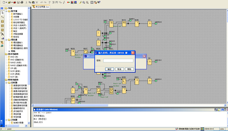Click the 取消 button in password dialog
This screenshot has height=131, width=228.
point(119,69)
